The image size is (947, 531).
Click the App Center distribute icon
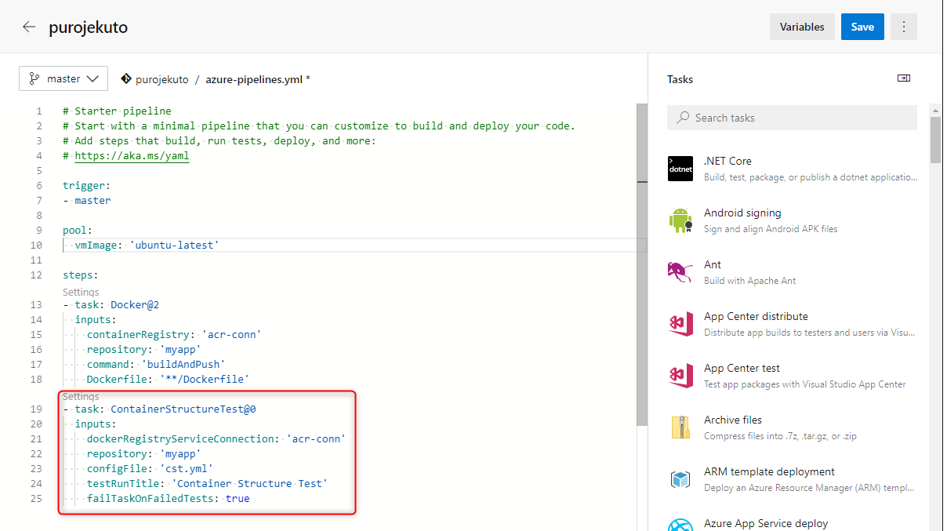click(x=680, y=324)
